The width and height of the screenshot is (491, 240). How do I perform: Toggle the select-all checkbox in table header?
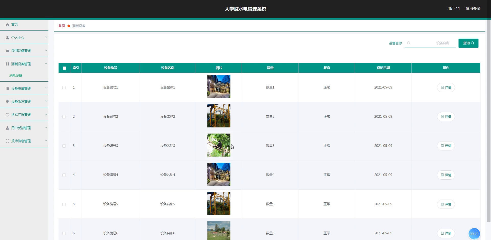(x=64, y=68)
